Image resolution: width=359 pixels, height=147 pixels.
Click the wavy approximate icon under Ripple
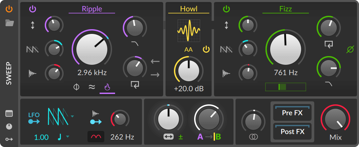(x=92, y=87)
